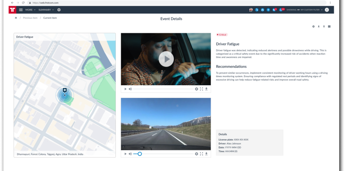Image resolution: width=345 pixels, height=171 pixels.
Task: Open the My Custom Filter dropdown
Action: pos(312,10)
